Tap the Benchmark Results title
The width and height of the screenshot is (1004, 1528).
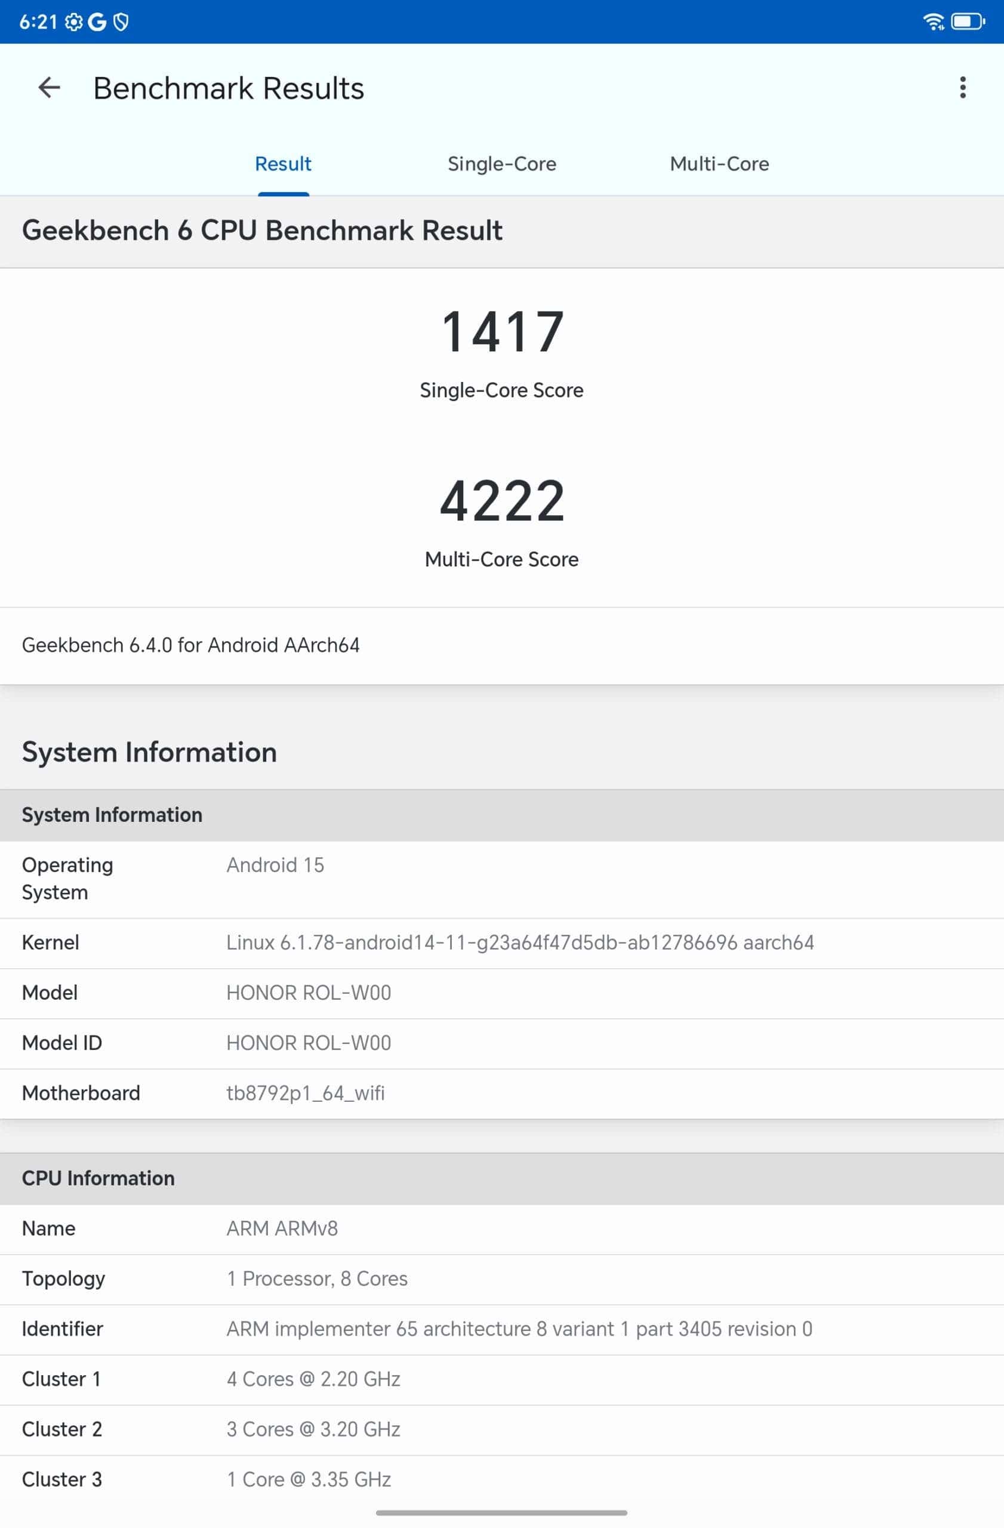229,88
